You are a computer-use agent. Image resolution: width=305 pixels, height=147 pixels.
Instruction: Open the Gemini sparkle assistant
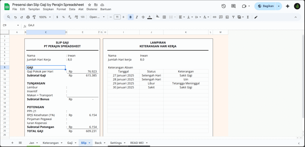click(288, 6)
